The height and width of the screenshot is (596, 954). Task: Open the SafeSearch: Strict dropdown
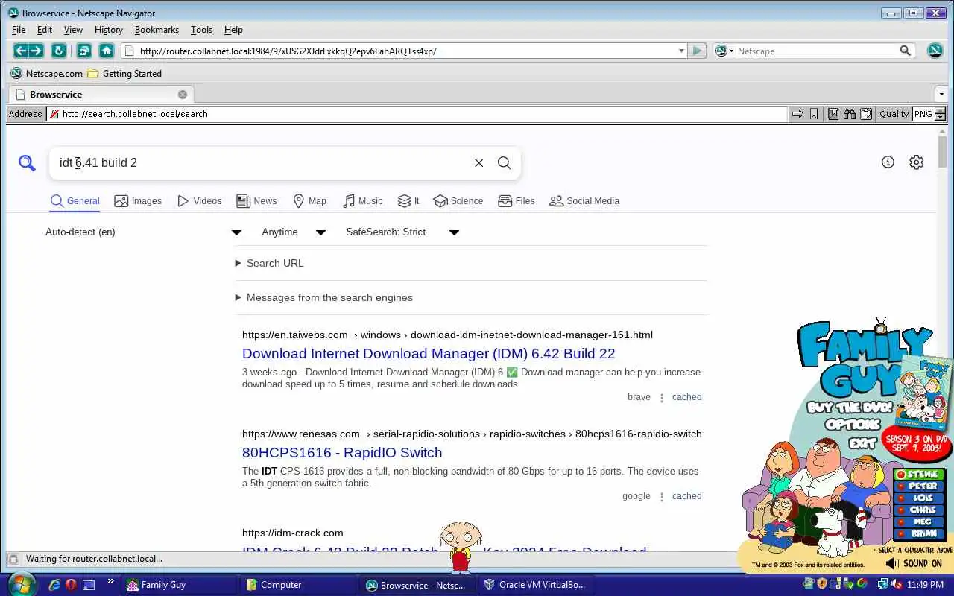tap(402, 232)
